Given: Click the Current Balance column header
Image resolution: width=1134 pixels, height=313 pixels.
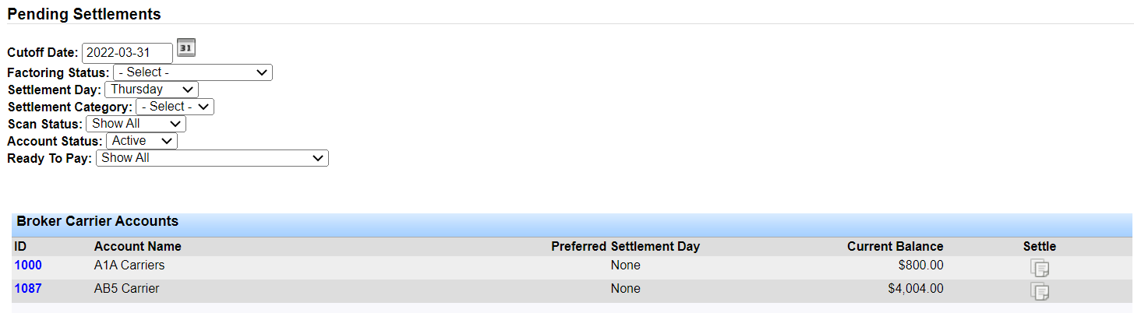Looking at the screenshot, I should point(895,247).
